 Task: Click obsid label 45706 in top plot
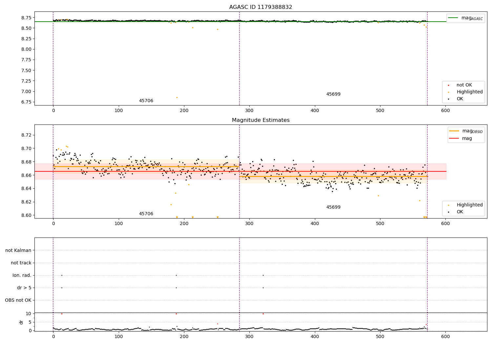tap(146, 101)
